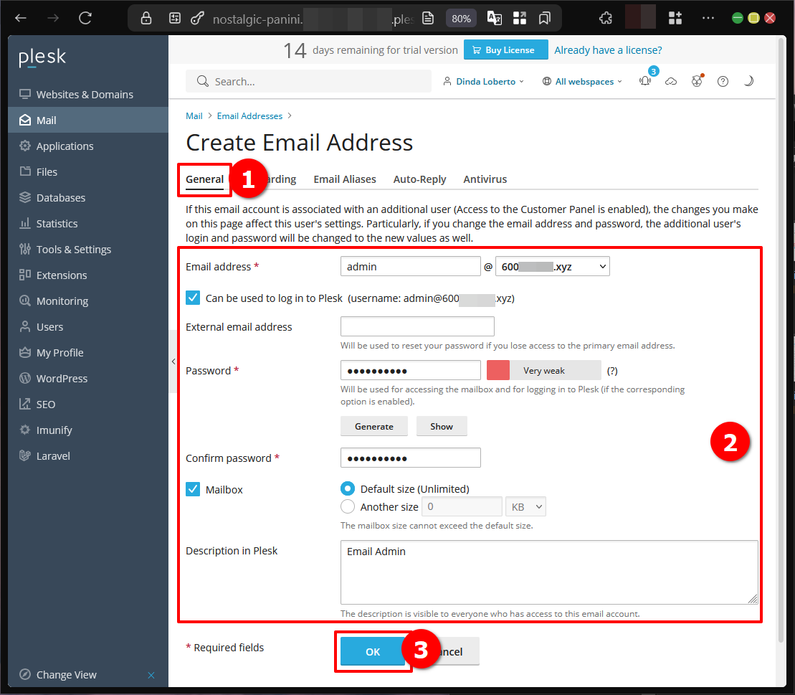Screen dimensions: 795x695
Task: Select the 'Another size' radio button
Action: click(348, 506)
